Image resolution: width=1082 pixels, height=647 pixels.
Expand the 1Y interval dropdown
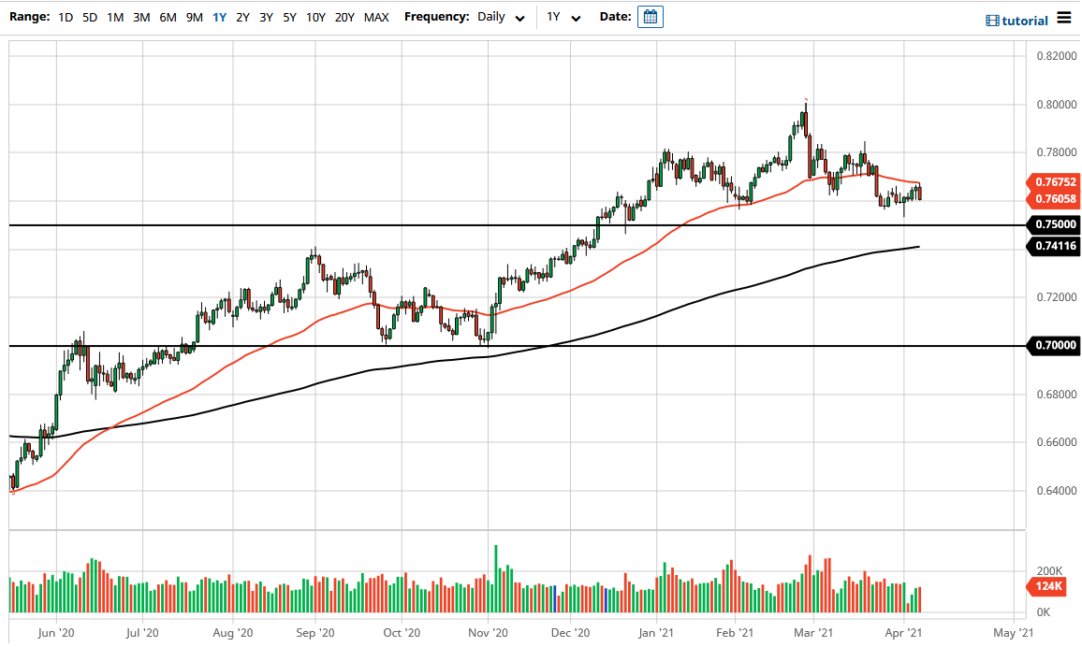[562, 17]
